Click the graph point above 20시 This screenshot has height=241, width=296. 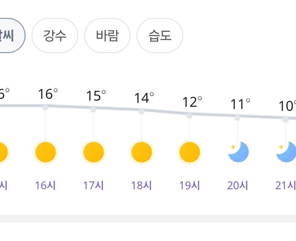pyautogui.click(x=237, y=118)
